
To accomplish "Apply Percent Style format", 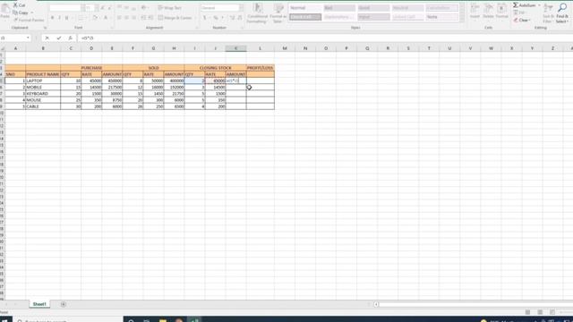I will coord(216,18).
